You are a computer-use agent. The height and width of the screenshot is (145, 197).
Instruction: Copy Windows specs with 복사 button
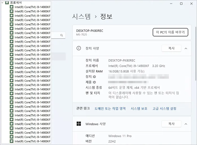(171, 124)
